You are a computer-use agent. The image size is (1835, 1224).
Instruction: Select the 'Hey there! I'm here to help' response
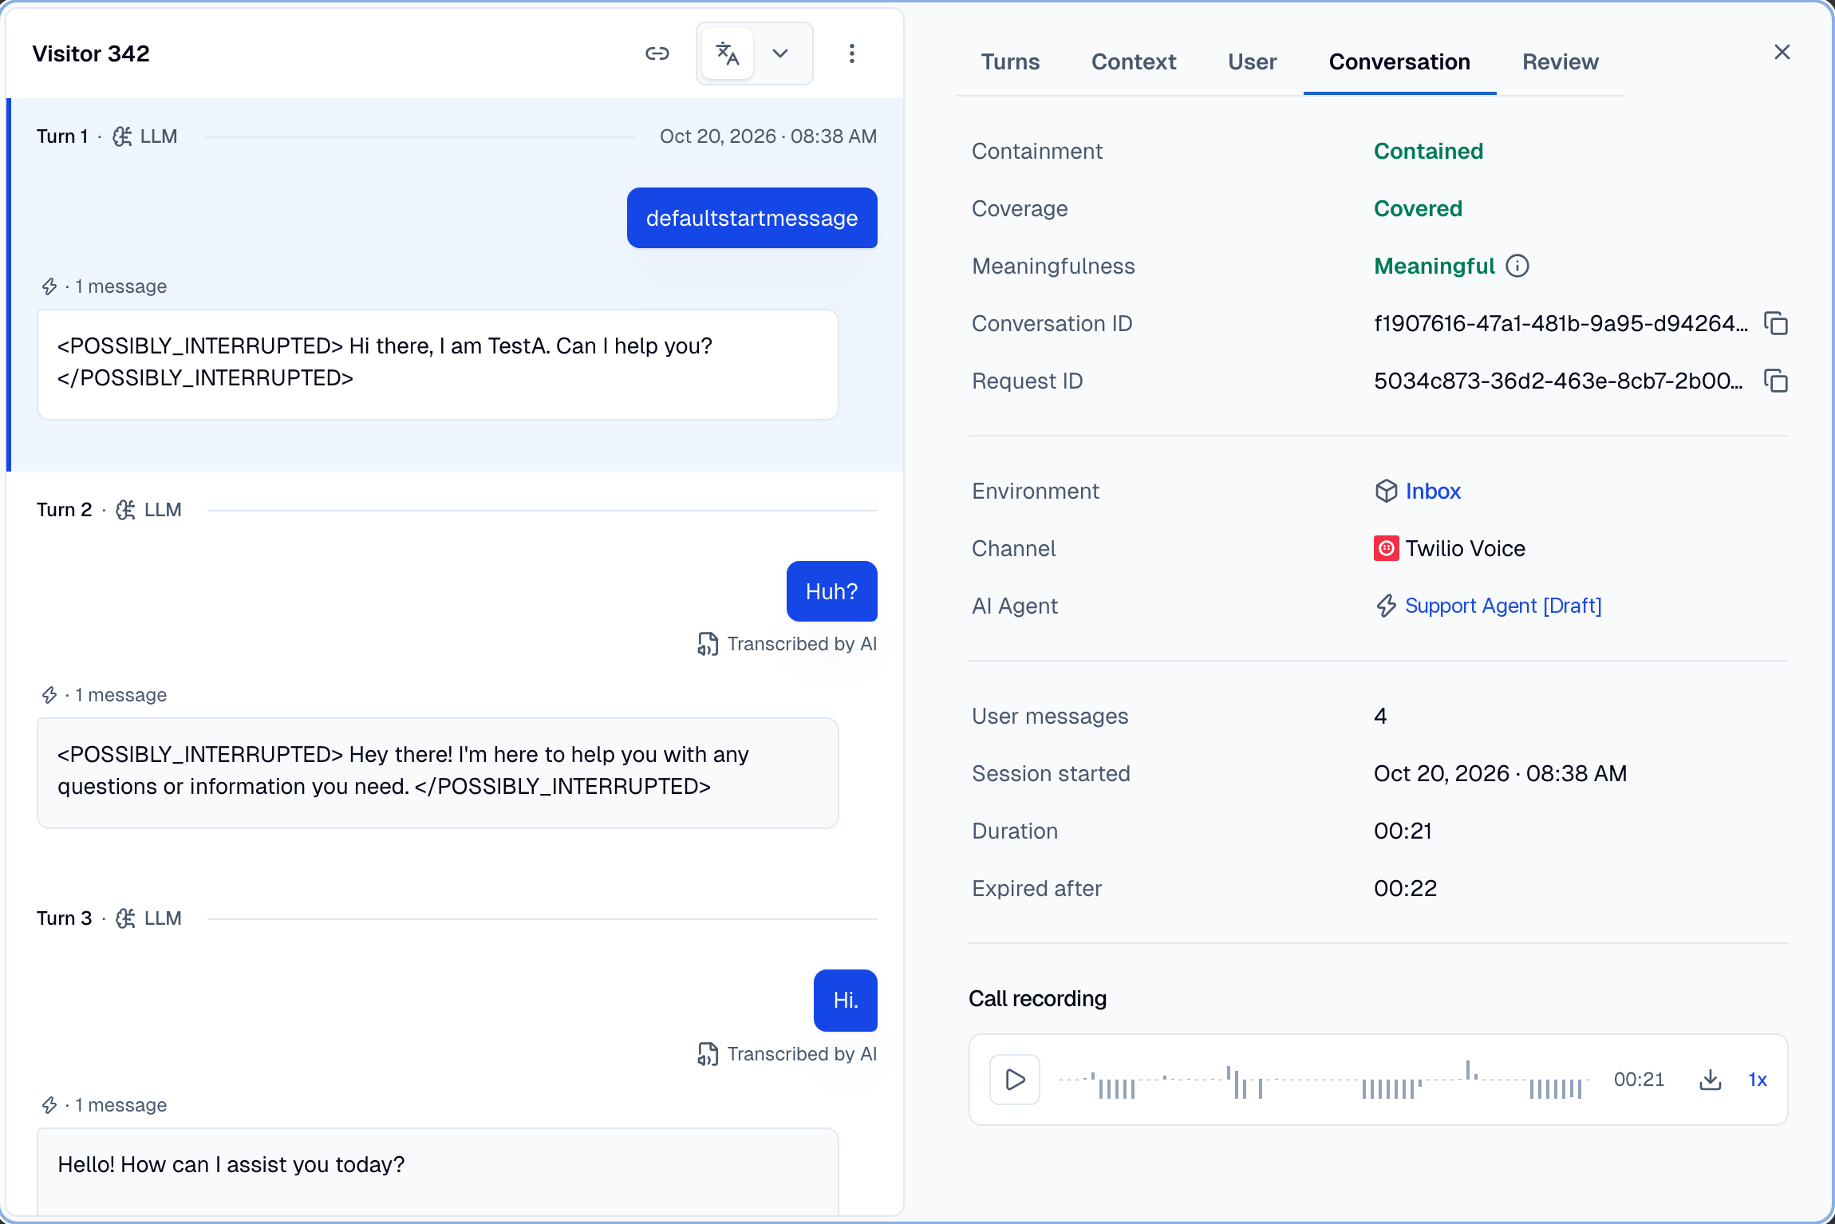pos(437,773)
